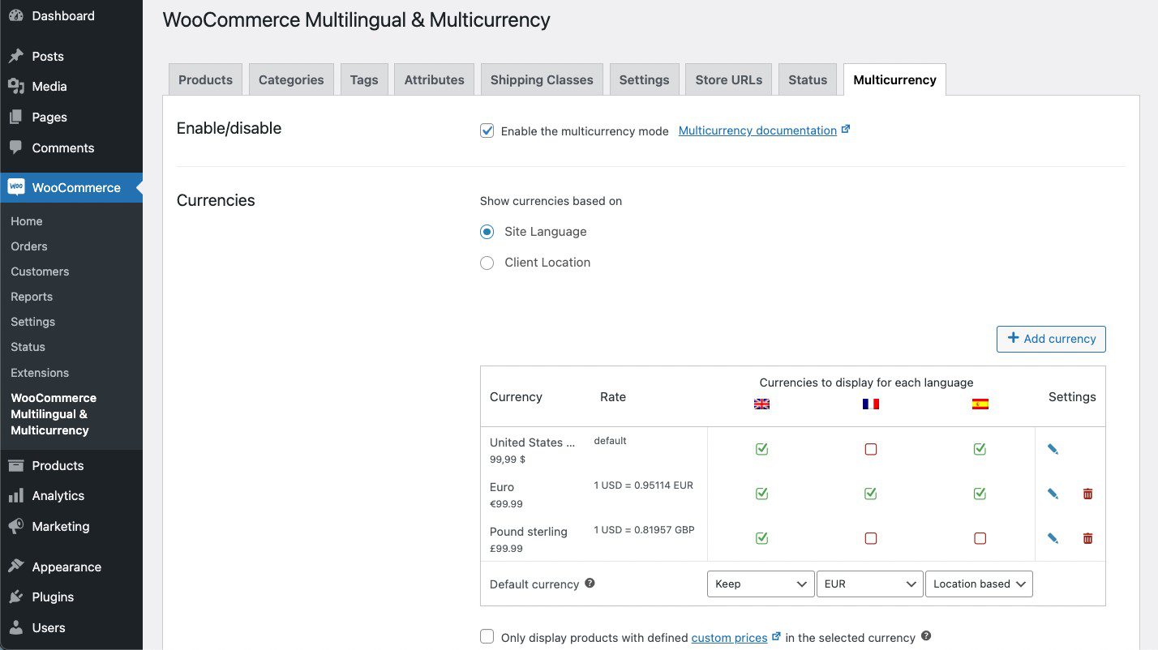Open the Location based dropdown
The image size is (1158, 650).
click(x=979, y=584)
